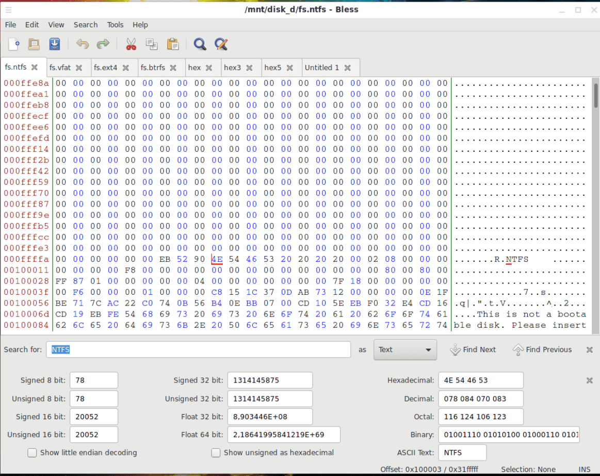This screenshot has height=476, width=600.
Task: Focus the Search for input field
Action: (x=198, y=350)
